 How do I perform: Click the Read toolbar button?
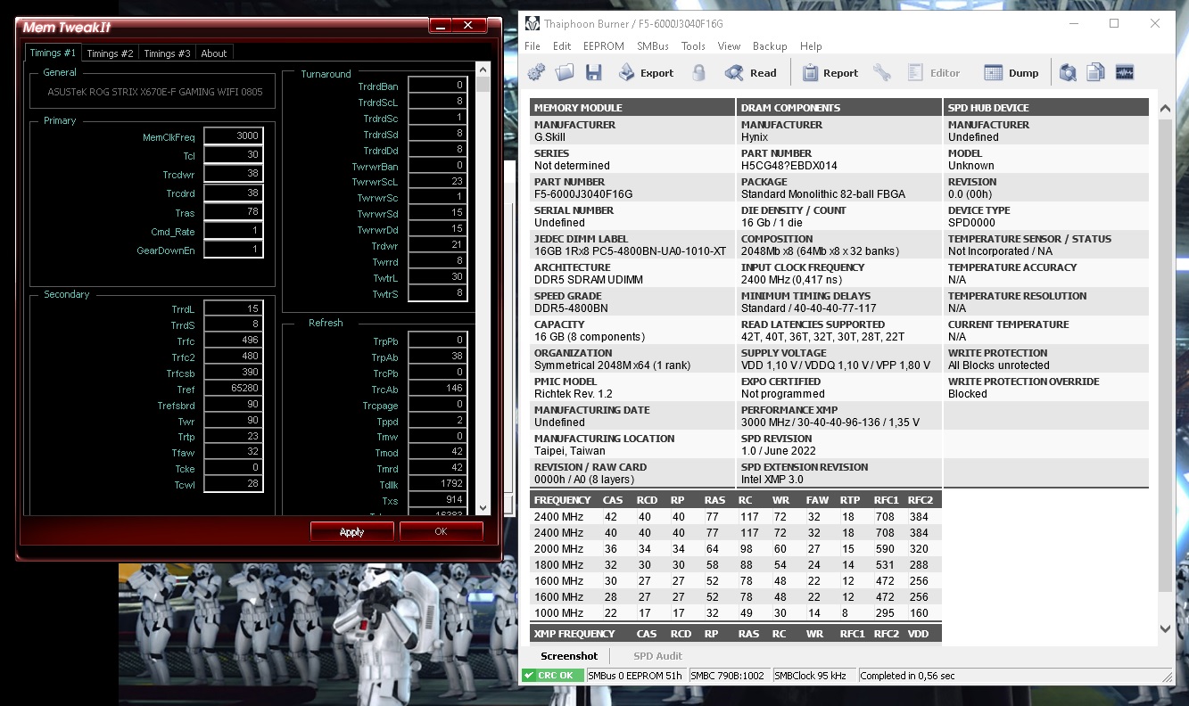tap(750, 73)
